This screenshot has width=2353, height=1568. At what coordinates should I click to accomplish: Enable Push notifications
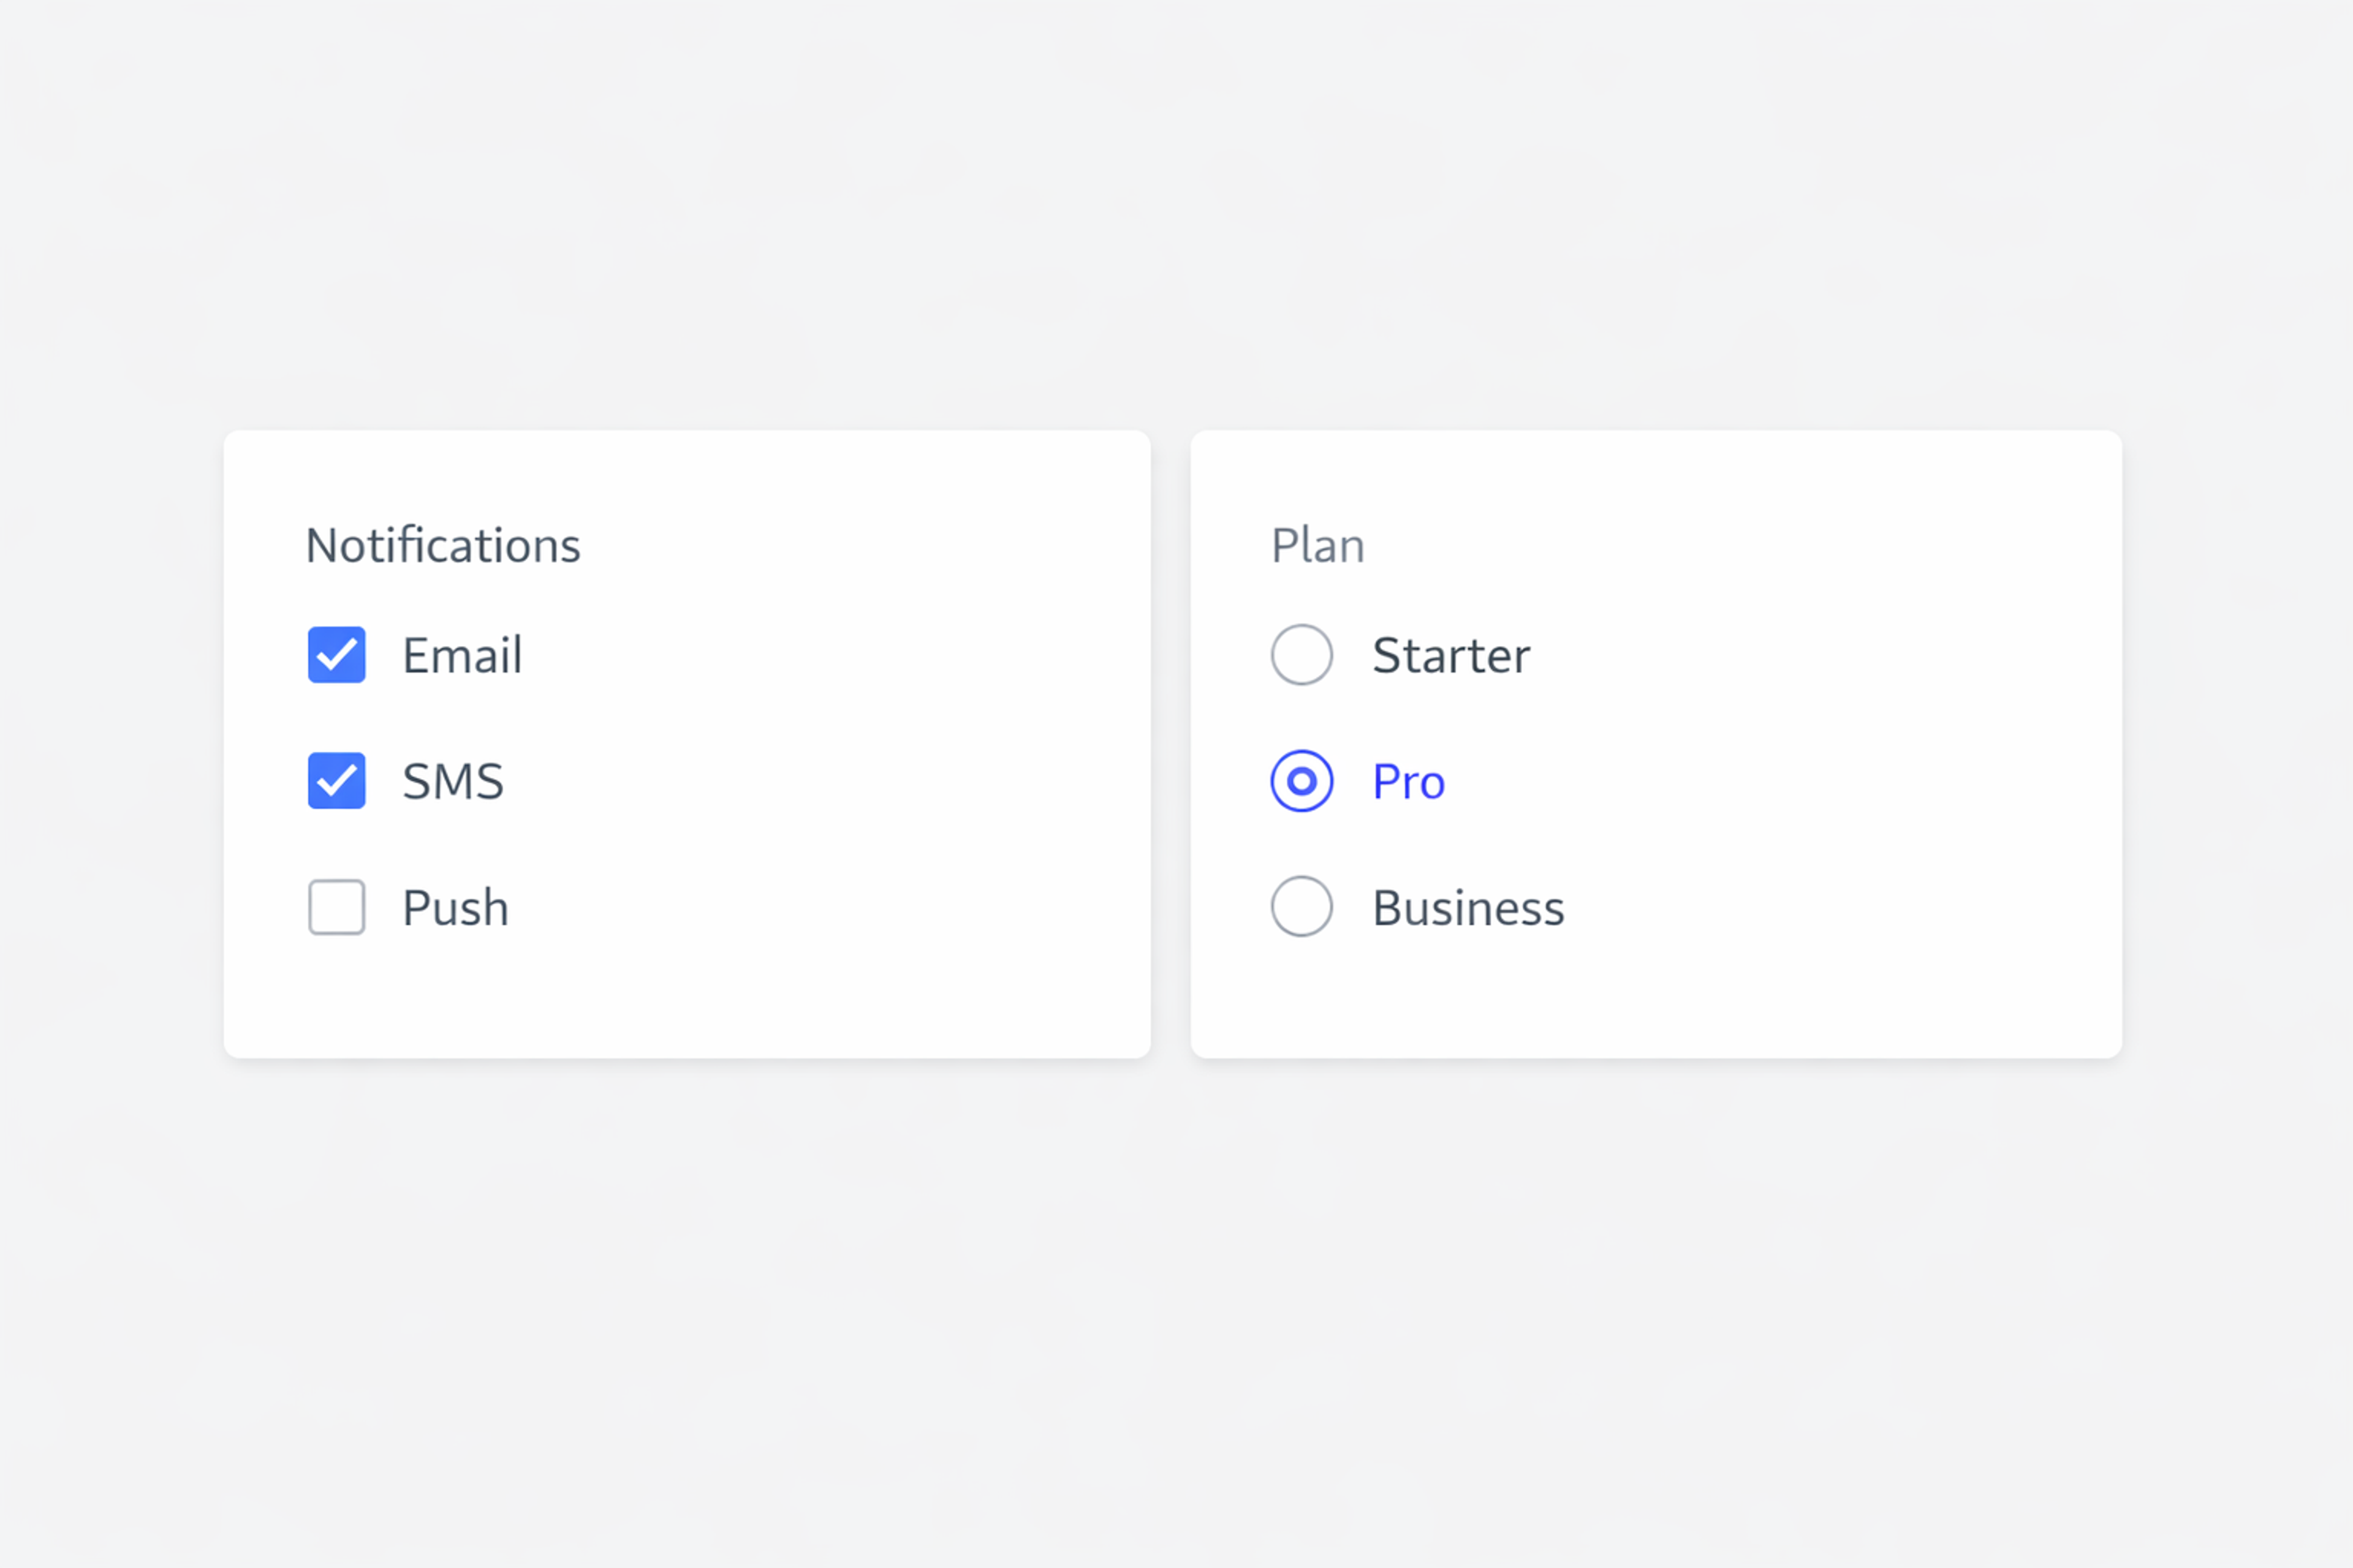tap(336, 907)
